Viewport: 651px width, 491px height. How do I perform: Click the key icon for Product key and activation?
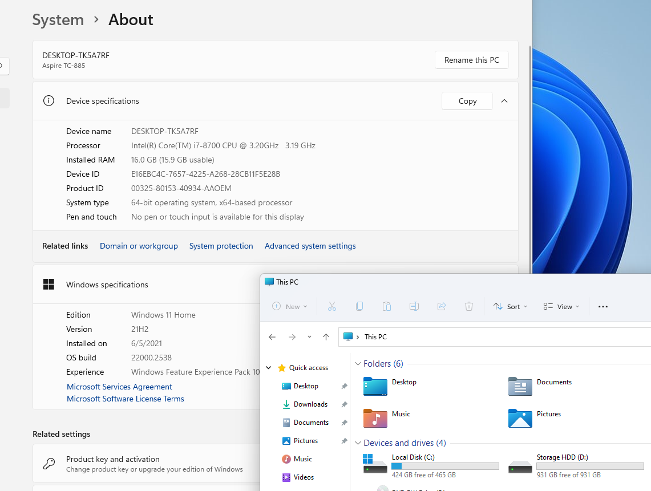(x=49, y=464)
